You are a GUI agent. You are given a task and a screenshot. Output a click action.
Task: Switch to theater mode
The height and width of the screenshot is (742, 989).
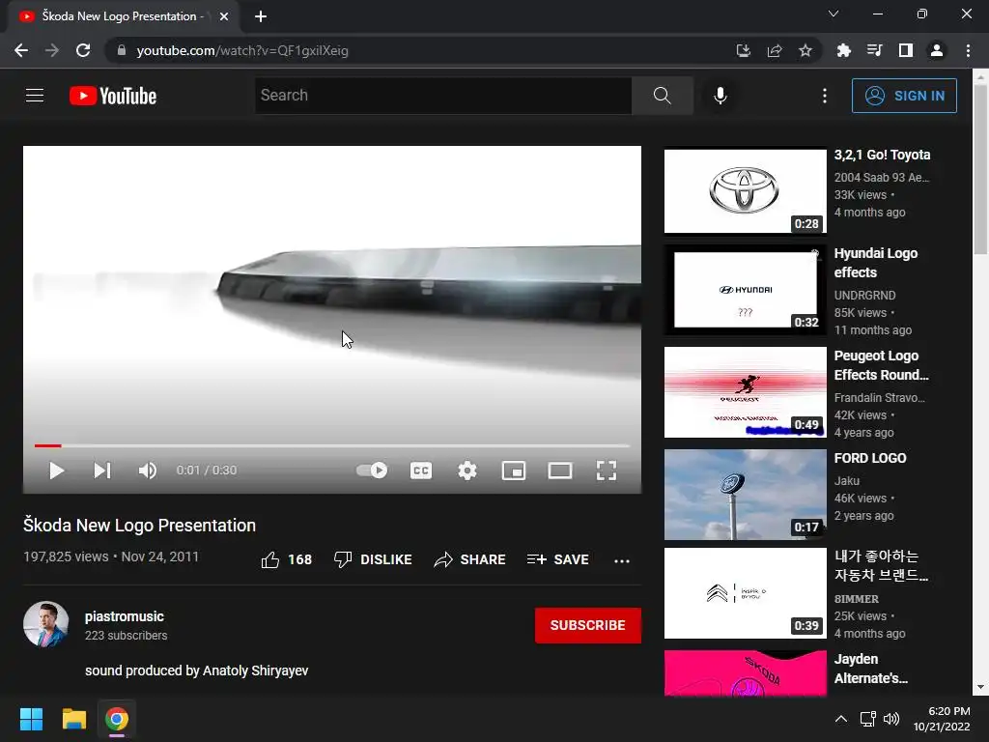(559, 471)
